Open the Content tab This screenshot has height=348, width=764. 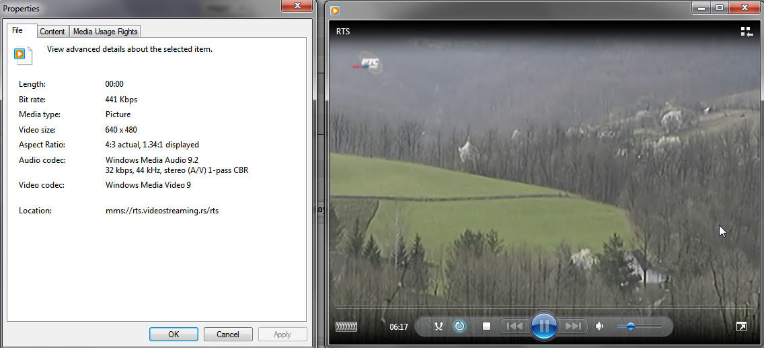(52, 32)
